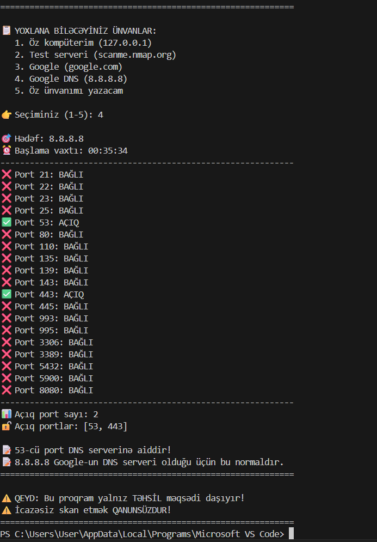Click the clipboard emoji beside YOXLANA BİLƏCƏYİNİZ ÜNVANLAR
The width and height of the screenshot is (377, 542).
click(x=7, y=31)
